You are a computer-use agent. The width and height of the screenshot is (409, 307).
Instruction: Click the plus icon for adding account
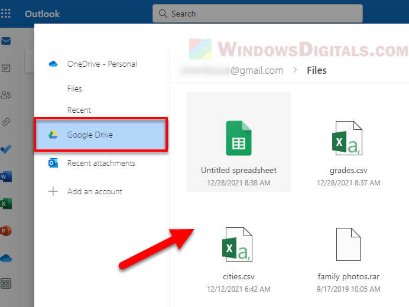[53, 191]
